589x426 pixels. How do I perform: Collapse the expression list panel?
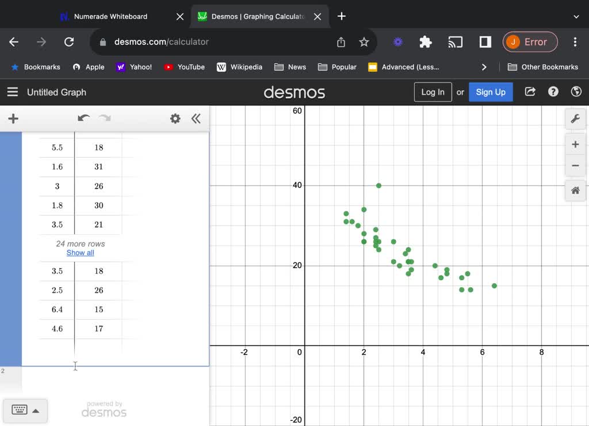pos(196,119)
